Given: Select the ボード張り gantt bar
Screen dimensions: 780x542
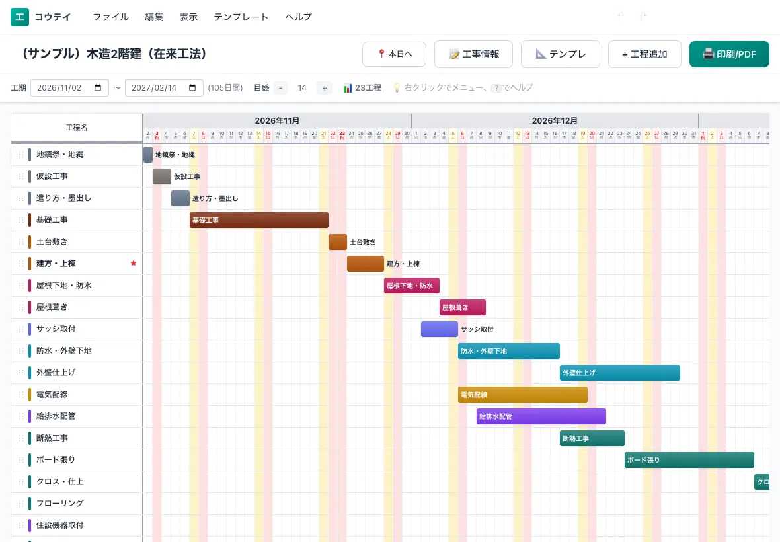Looking at the screenshot, I should 689,460.
